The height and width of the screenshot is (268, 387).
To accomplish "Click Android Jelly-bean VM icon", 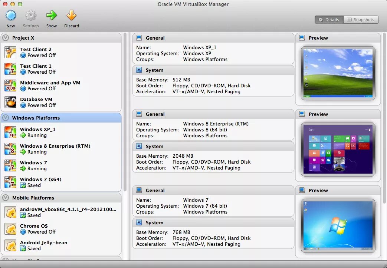I will [x=10, y=245].
